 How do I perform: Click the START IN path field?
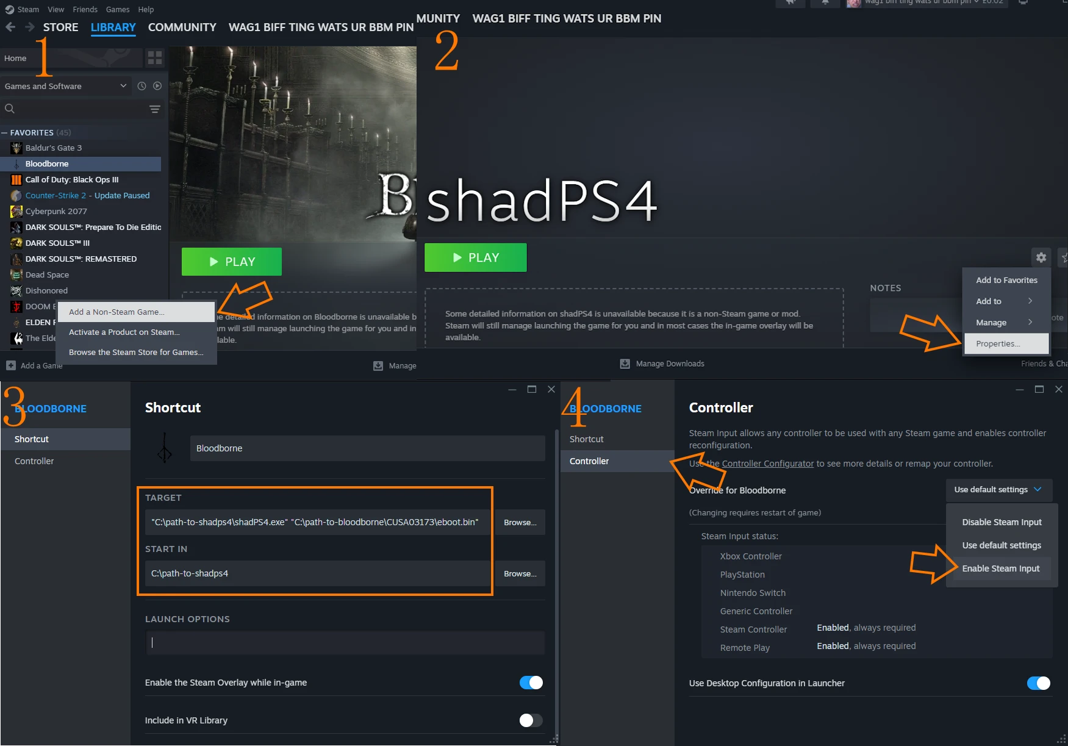[x=318, y=573]
